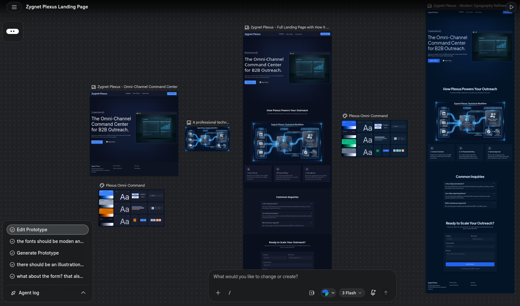The image size is (520, 306).
Task: Click the green palette swatch in Plexus Omni-Command
Action: (349, 143)
